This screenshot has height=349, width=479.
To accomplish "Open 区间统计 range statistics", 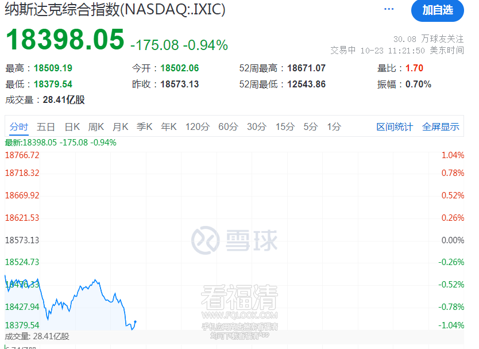I will [x=395, y=127].
